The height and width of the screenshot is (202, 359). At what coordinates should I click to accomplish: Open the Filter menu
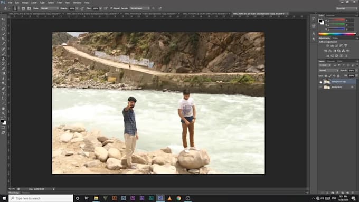59,3
